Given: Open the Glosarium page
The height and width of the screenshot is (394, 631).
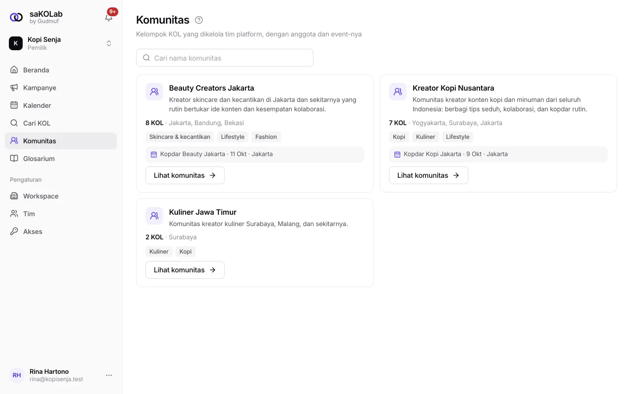Looking at the screenshot, I should pyautogui.click(x=61, y=159).
